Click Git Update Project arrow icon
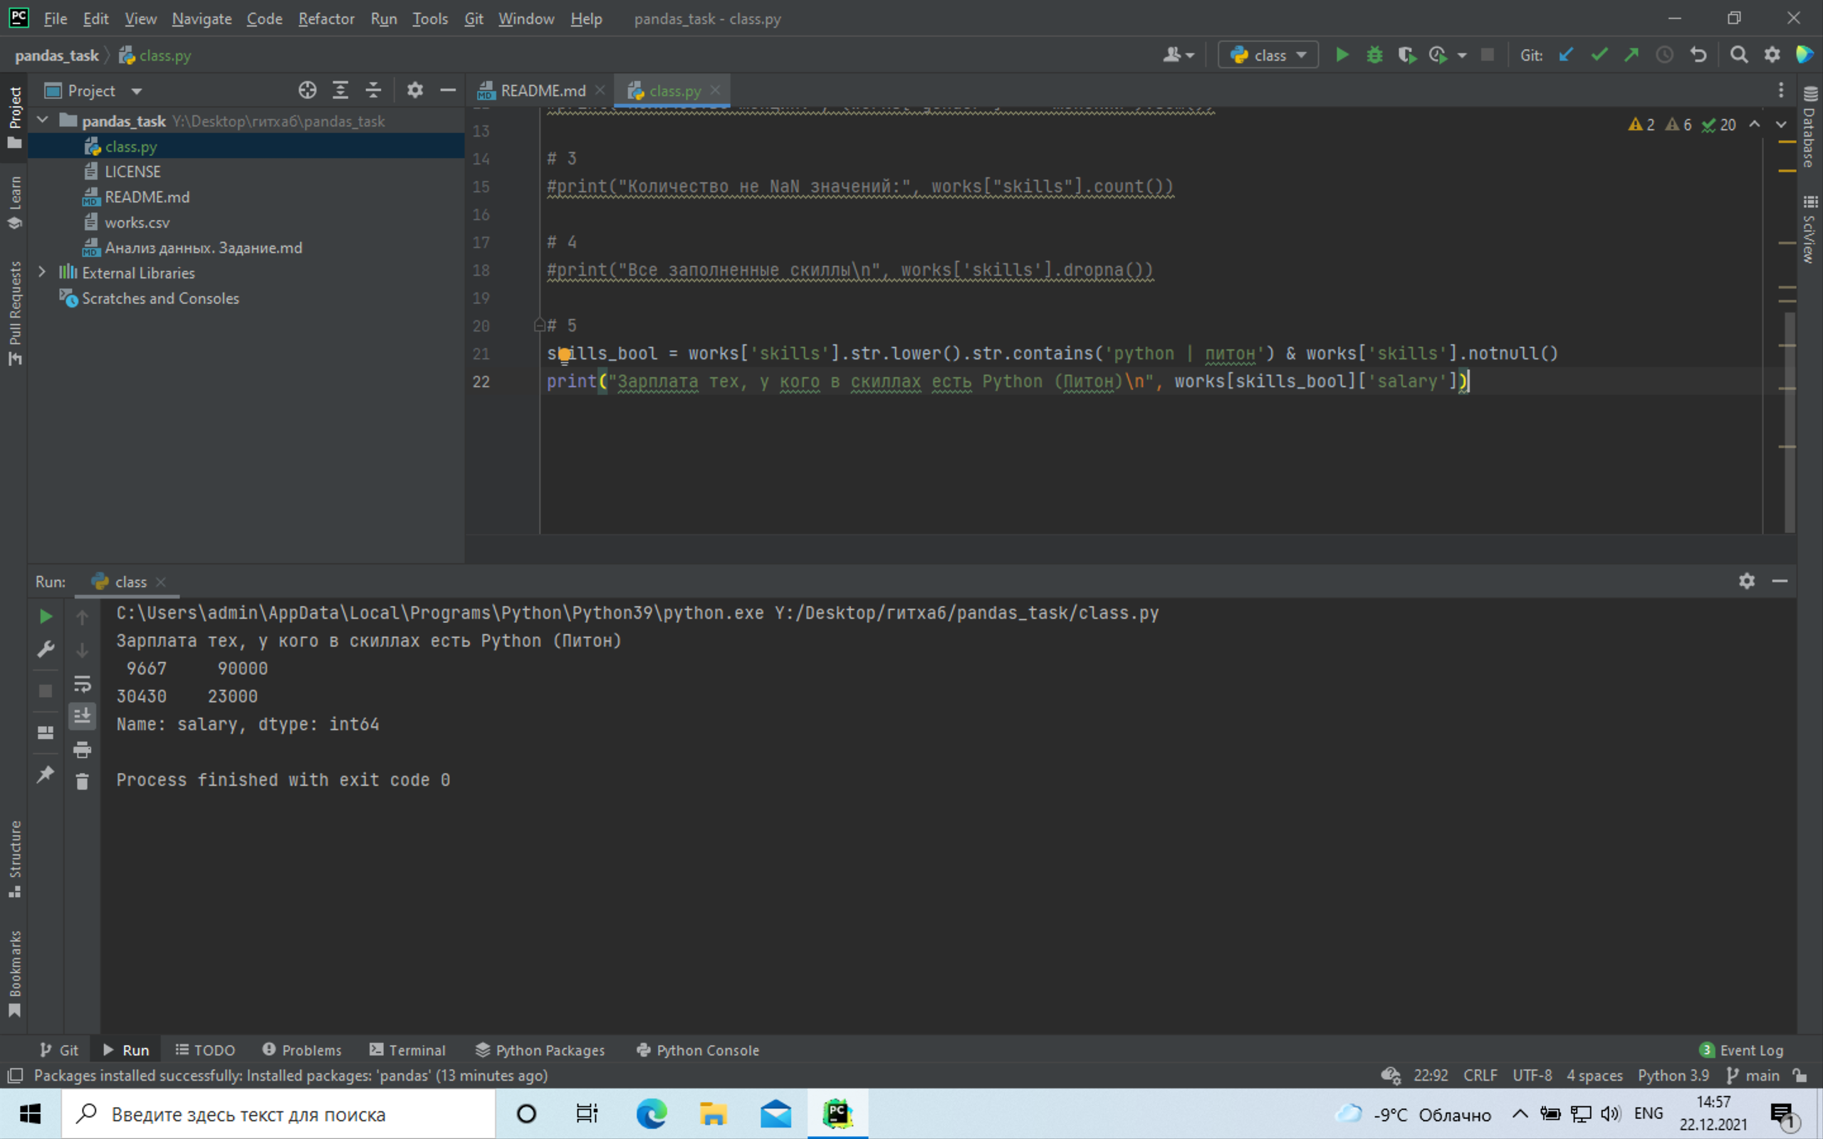The width and height of the screenshot is (1823, 1139). (1566, 55)
